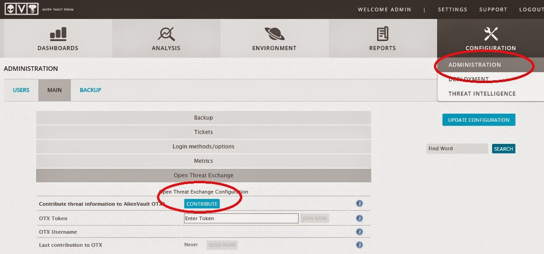Viewport: 544px width, 254px height.
Task: Open the Environment planet icon
Action: (x=274, y=34)
